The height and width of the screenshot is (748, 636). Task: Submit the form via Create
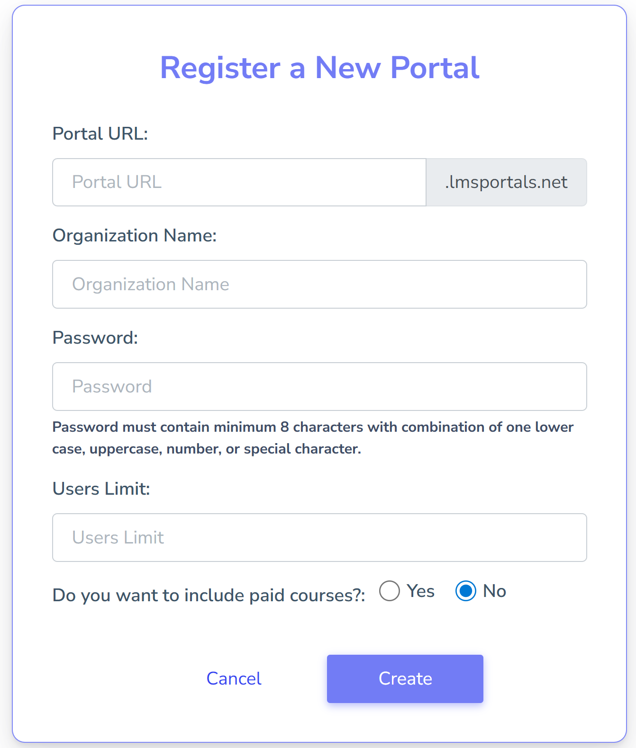pyautogui.click(x=405, y=678)
